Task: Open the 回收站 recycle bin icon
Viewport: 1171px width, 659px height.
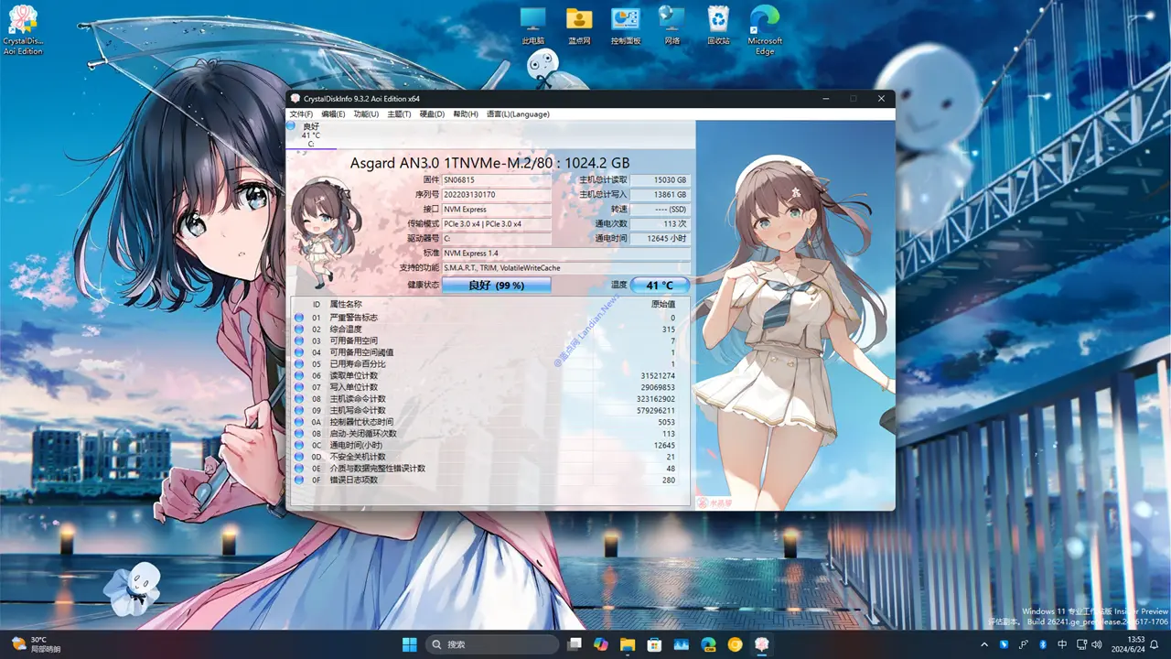Action: pyautogui.click(x=719, y=27)
